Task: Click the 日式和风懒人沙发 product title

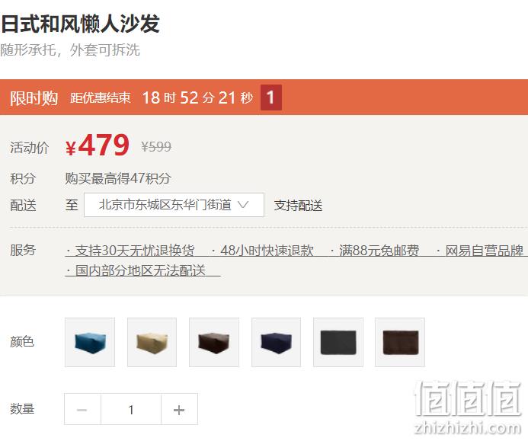Action: 80,24
